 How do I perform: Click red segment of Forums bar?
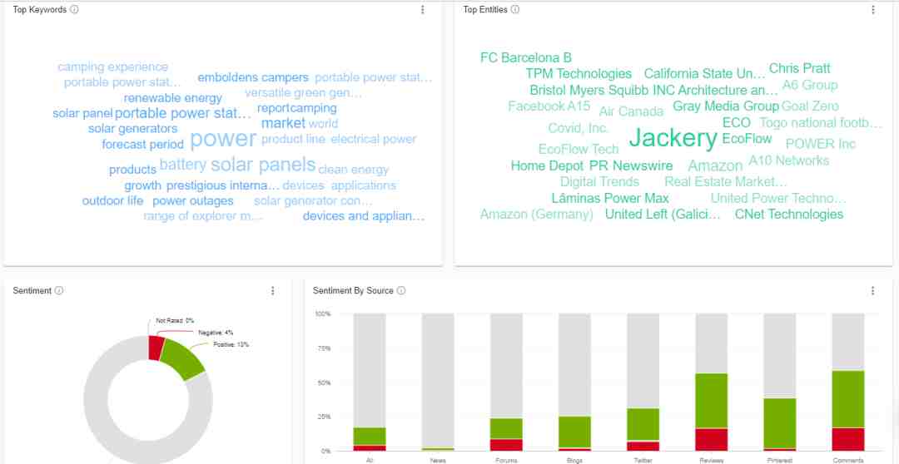(506, 445)
